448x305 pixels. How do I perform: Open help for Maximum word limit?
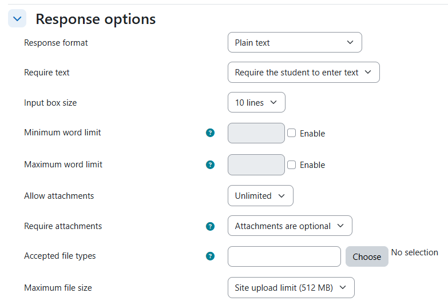(211, 164)
